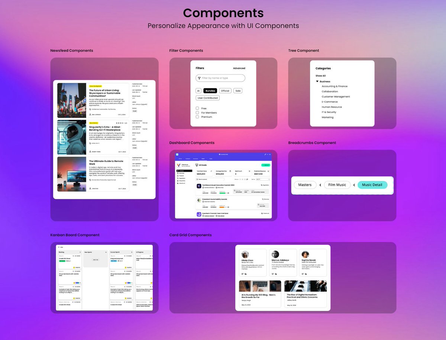This screenshot has height=340, width=446.
Task: Collapse the Business category triangle
Action: [317, 81]
